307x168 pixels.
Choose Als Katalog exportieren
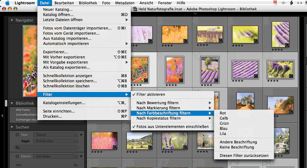[x=84, y=67]
